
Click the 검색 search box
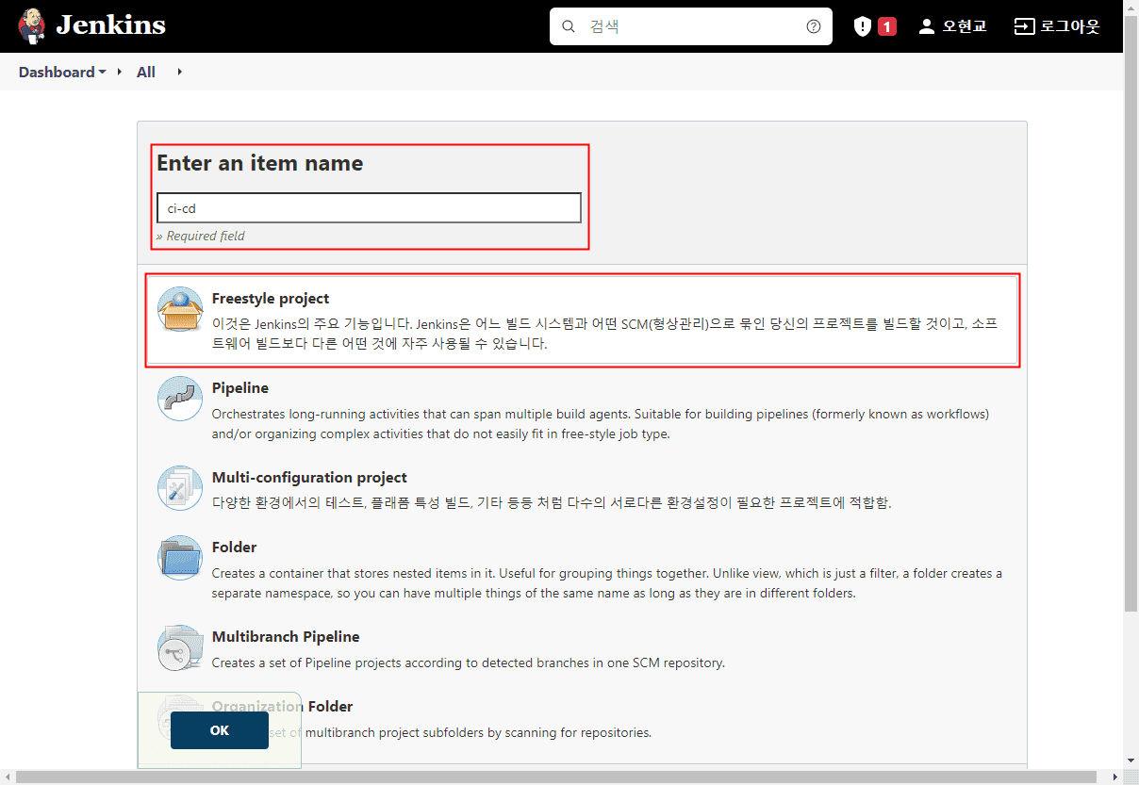691,26
